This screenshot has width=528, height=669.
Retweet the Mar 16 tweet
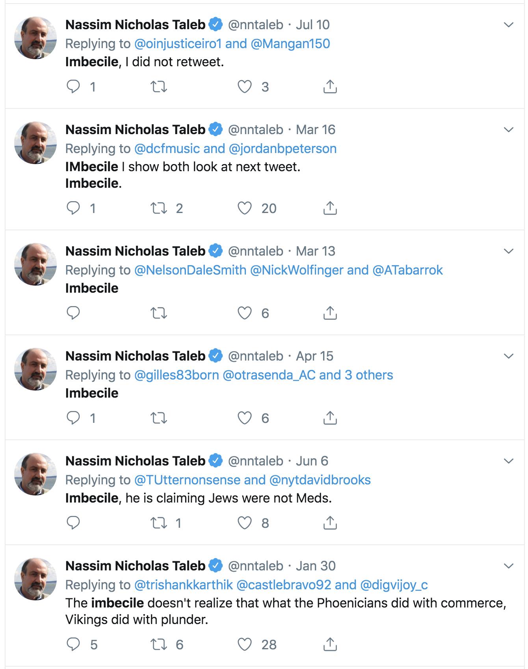[x=159, y=208]
